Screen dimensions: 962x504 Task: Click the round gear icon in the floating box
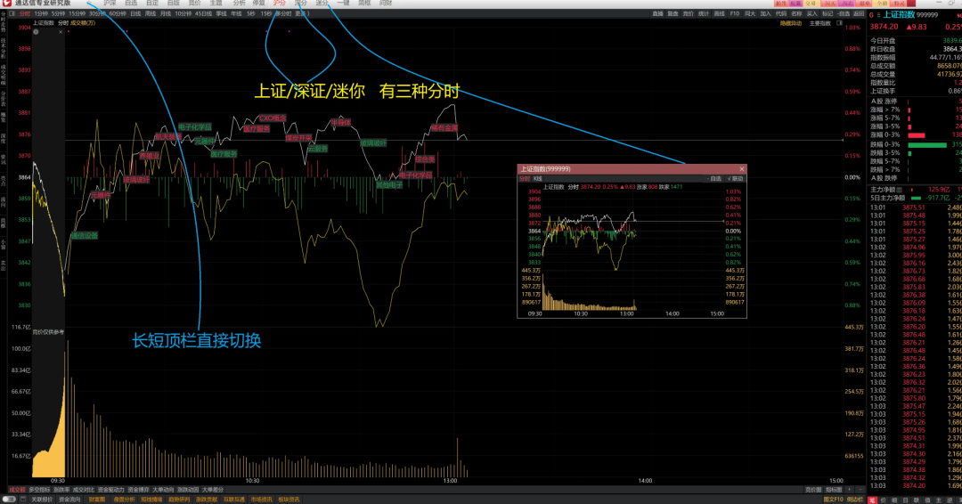pos(36,32)
